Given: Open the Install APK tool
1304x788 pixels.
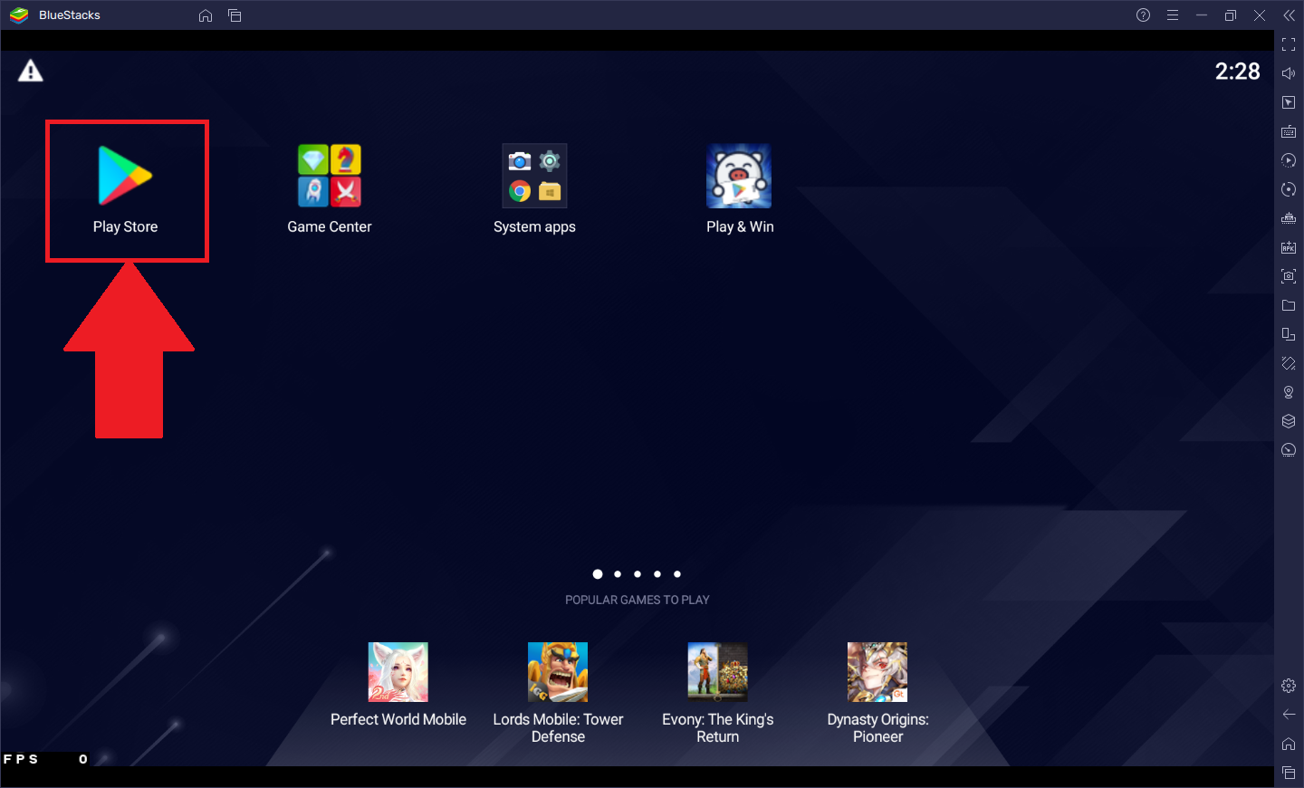Looking at the screenshot, I should [x=1289, y=246].
